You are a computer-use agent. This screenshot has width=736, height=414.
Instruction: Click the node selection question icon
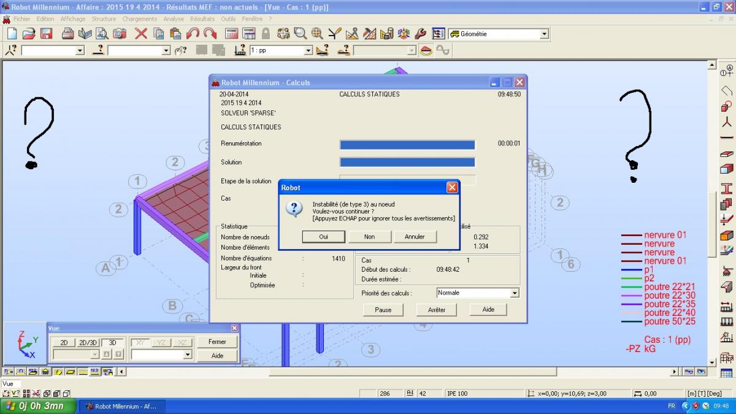11,50
